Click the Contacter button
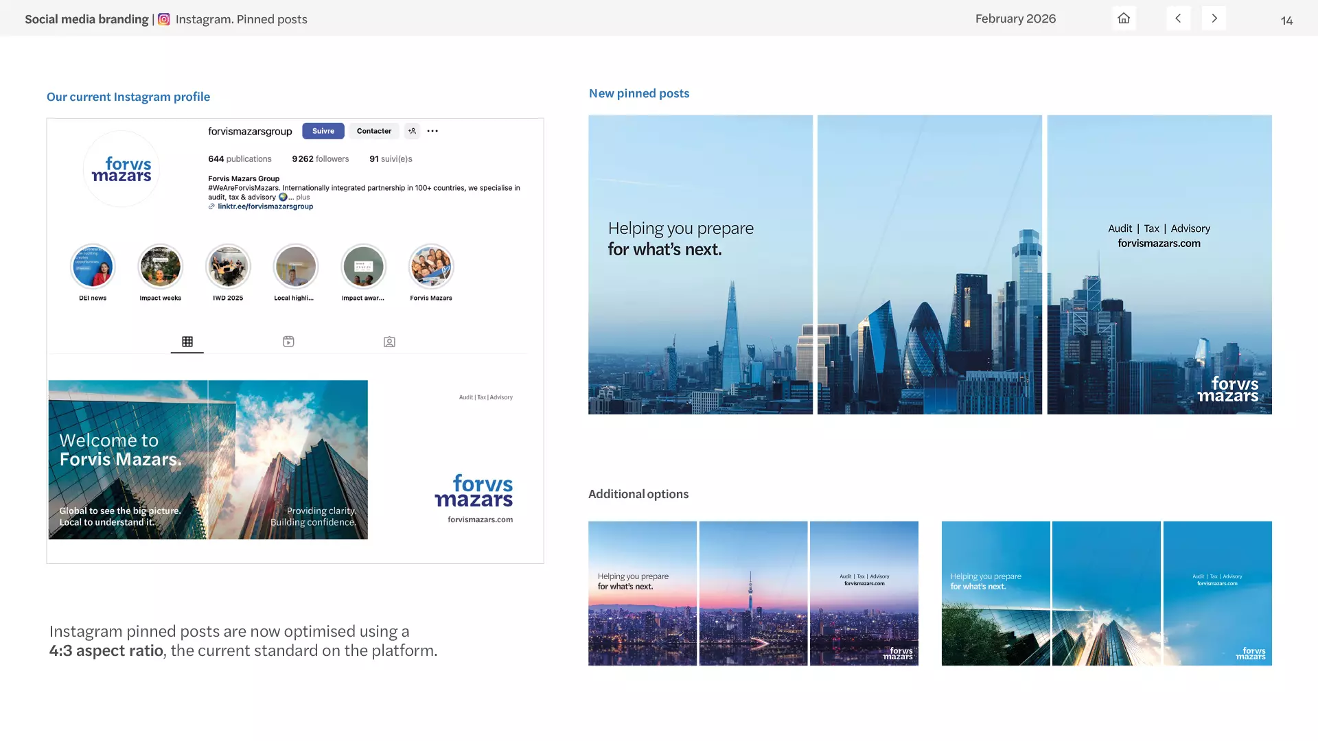This screenshot has width=1318, height=741. click(373, 130)
